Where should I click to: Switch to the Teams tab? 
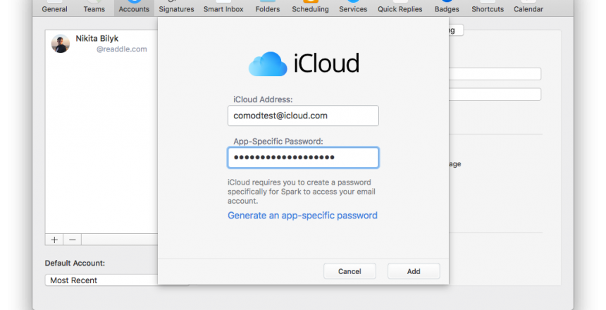point(94,8)
